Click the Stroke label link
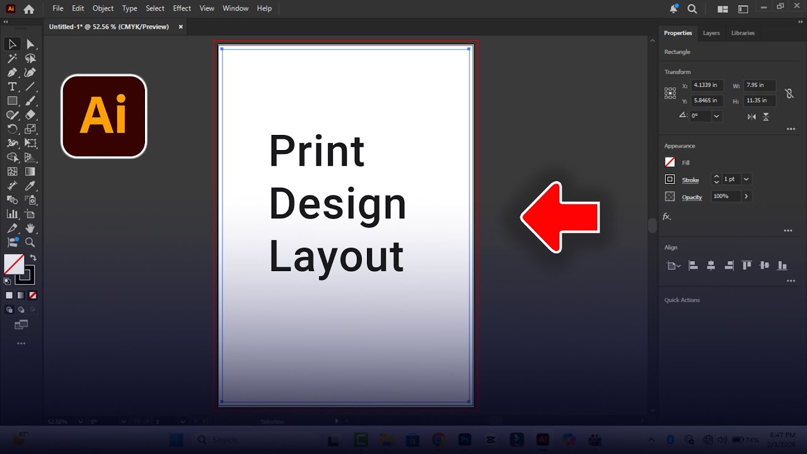807x454 pixels. tap(690, 180)
